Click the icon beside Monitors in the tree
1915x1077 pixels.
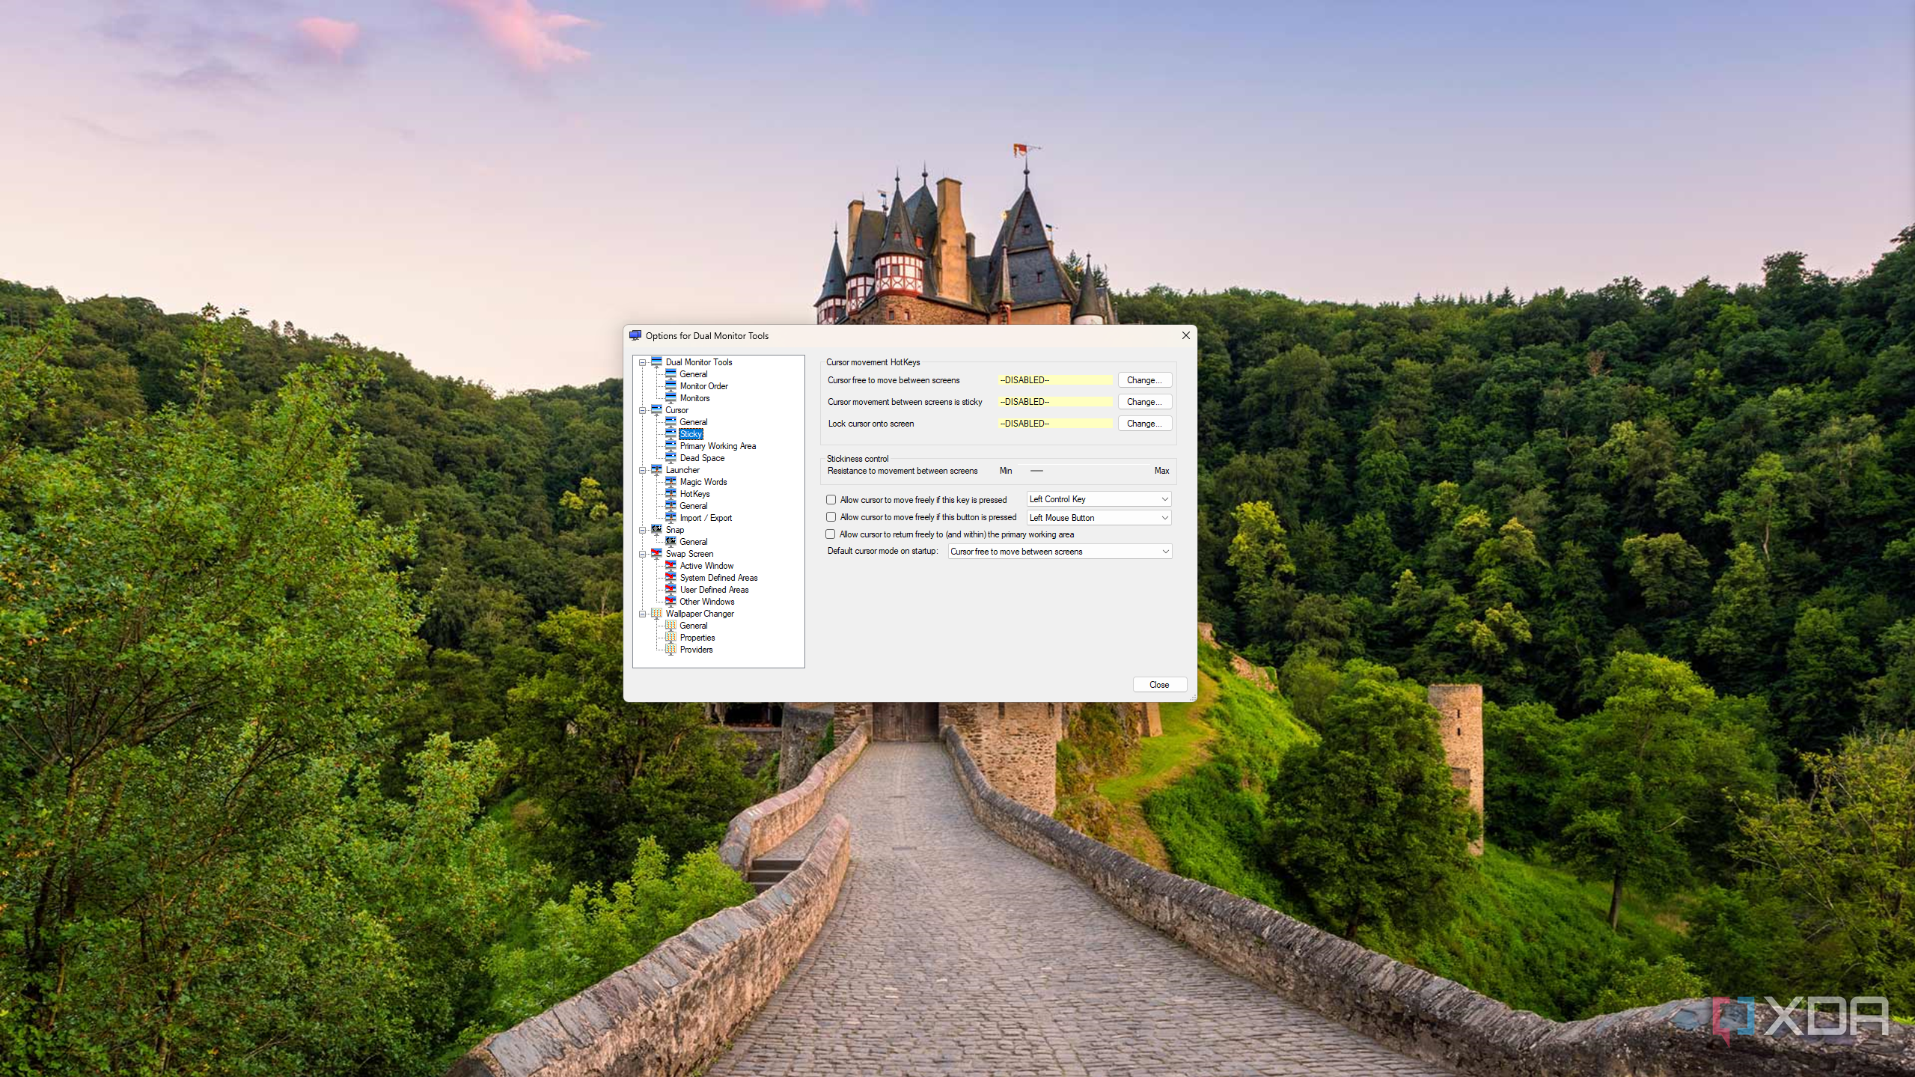671,398
